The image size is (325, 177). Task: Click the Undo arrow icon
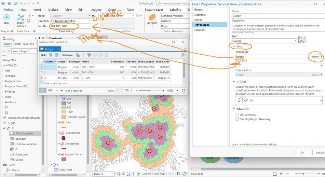click(21, 4)
